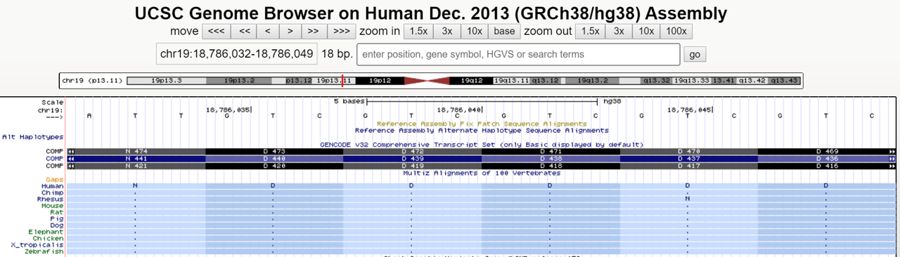Zoom out by 3x
This screenshot has width=900, height=257.
619,31
